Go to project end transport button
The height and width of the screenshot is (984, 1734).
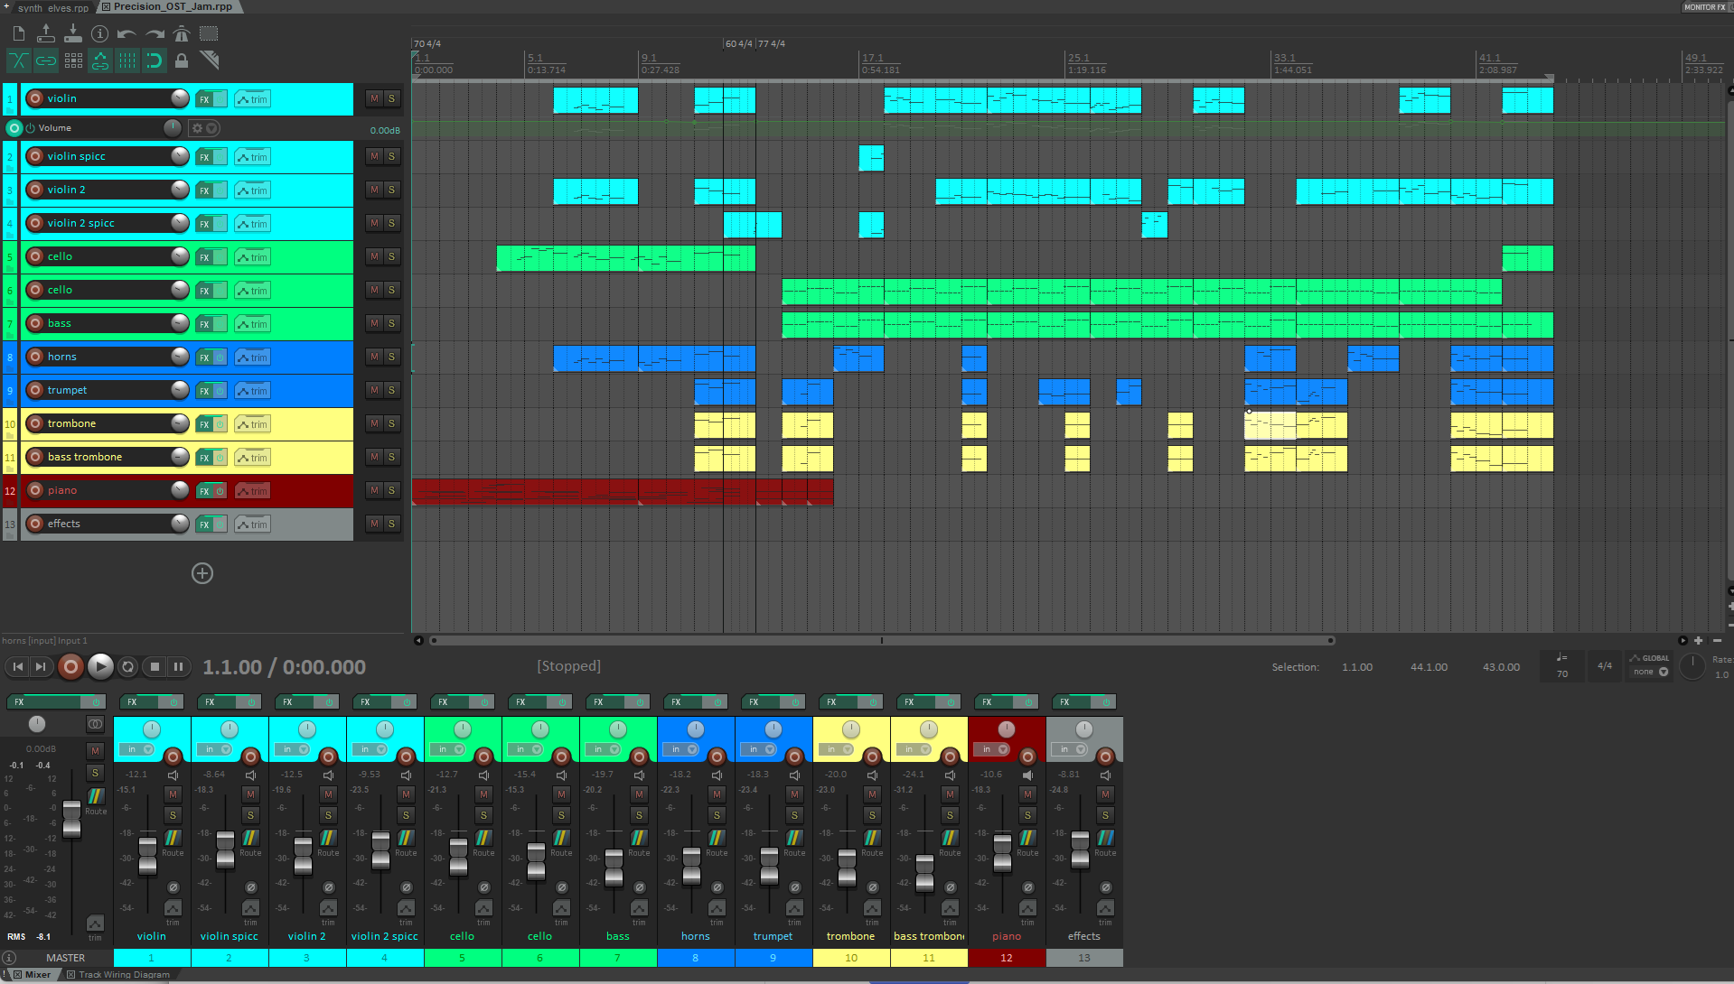[x=41, y=667]
